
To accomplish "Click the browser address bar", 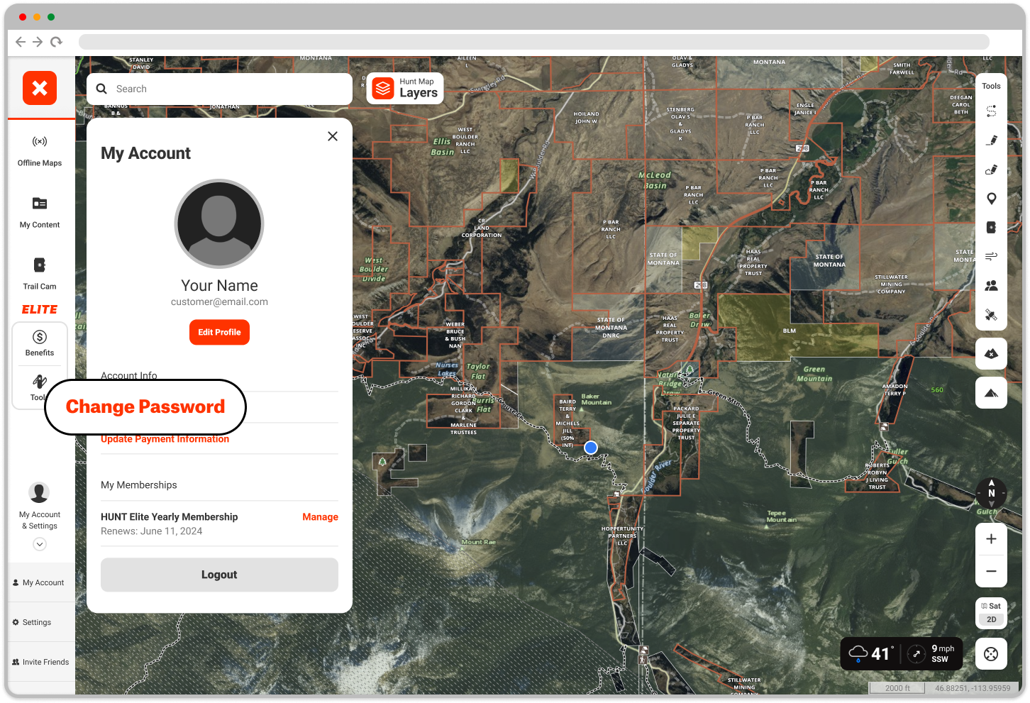I will [534, 42].
